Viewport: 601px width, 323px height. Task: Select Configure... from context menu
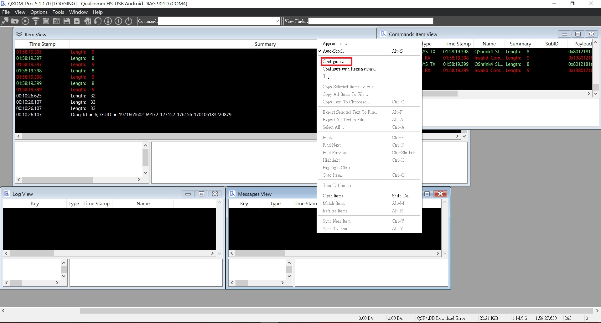click(333, 61)
